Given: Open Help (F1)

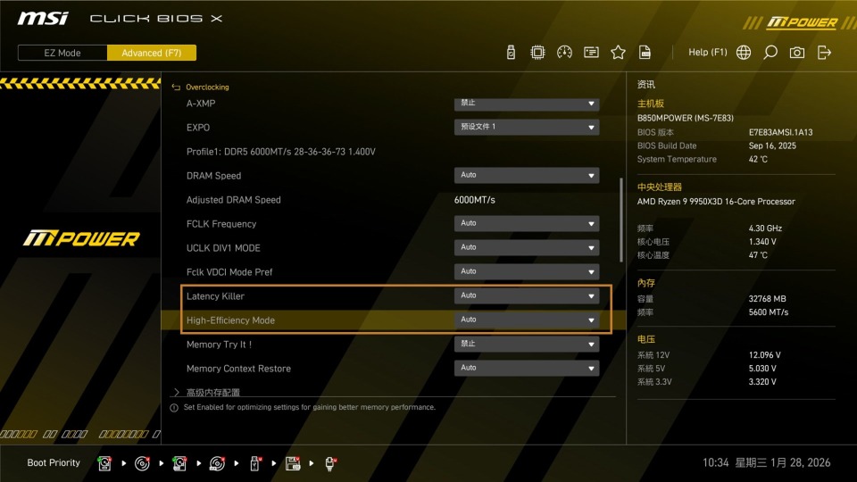Looking at the screenshot, I should [x=707, y=53].
